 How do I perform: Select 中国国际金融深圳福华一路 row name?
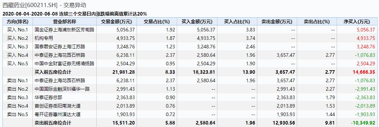pos(62,89)
